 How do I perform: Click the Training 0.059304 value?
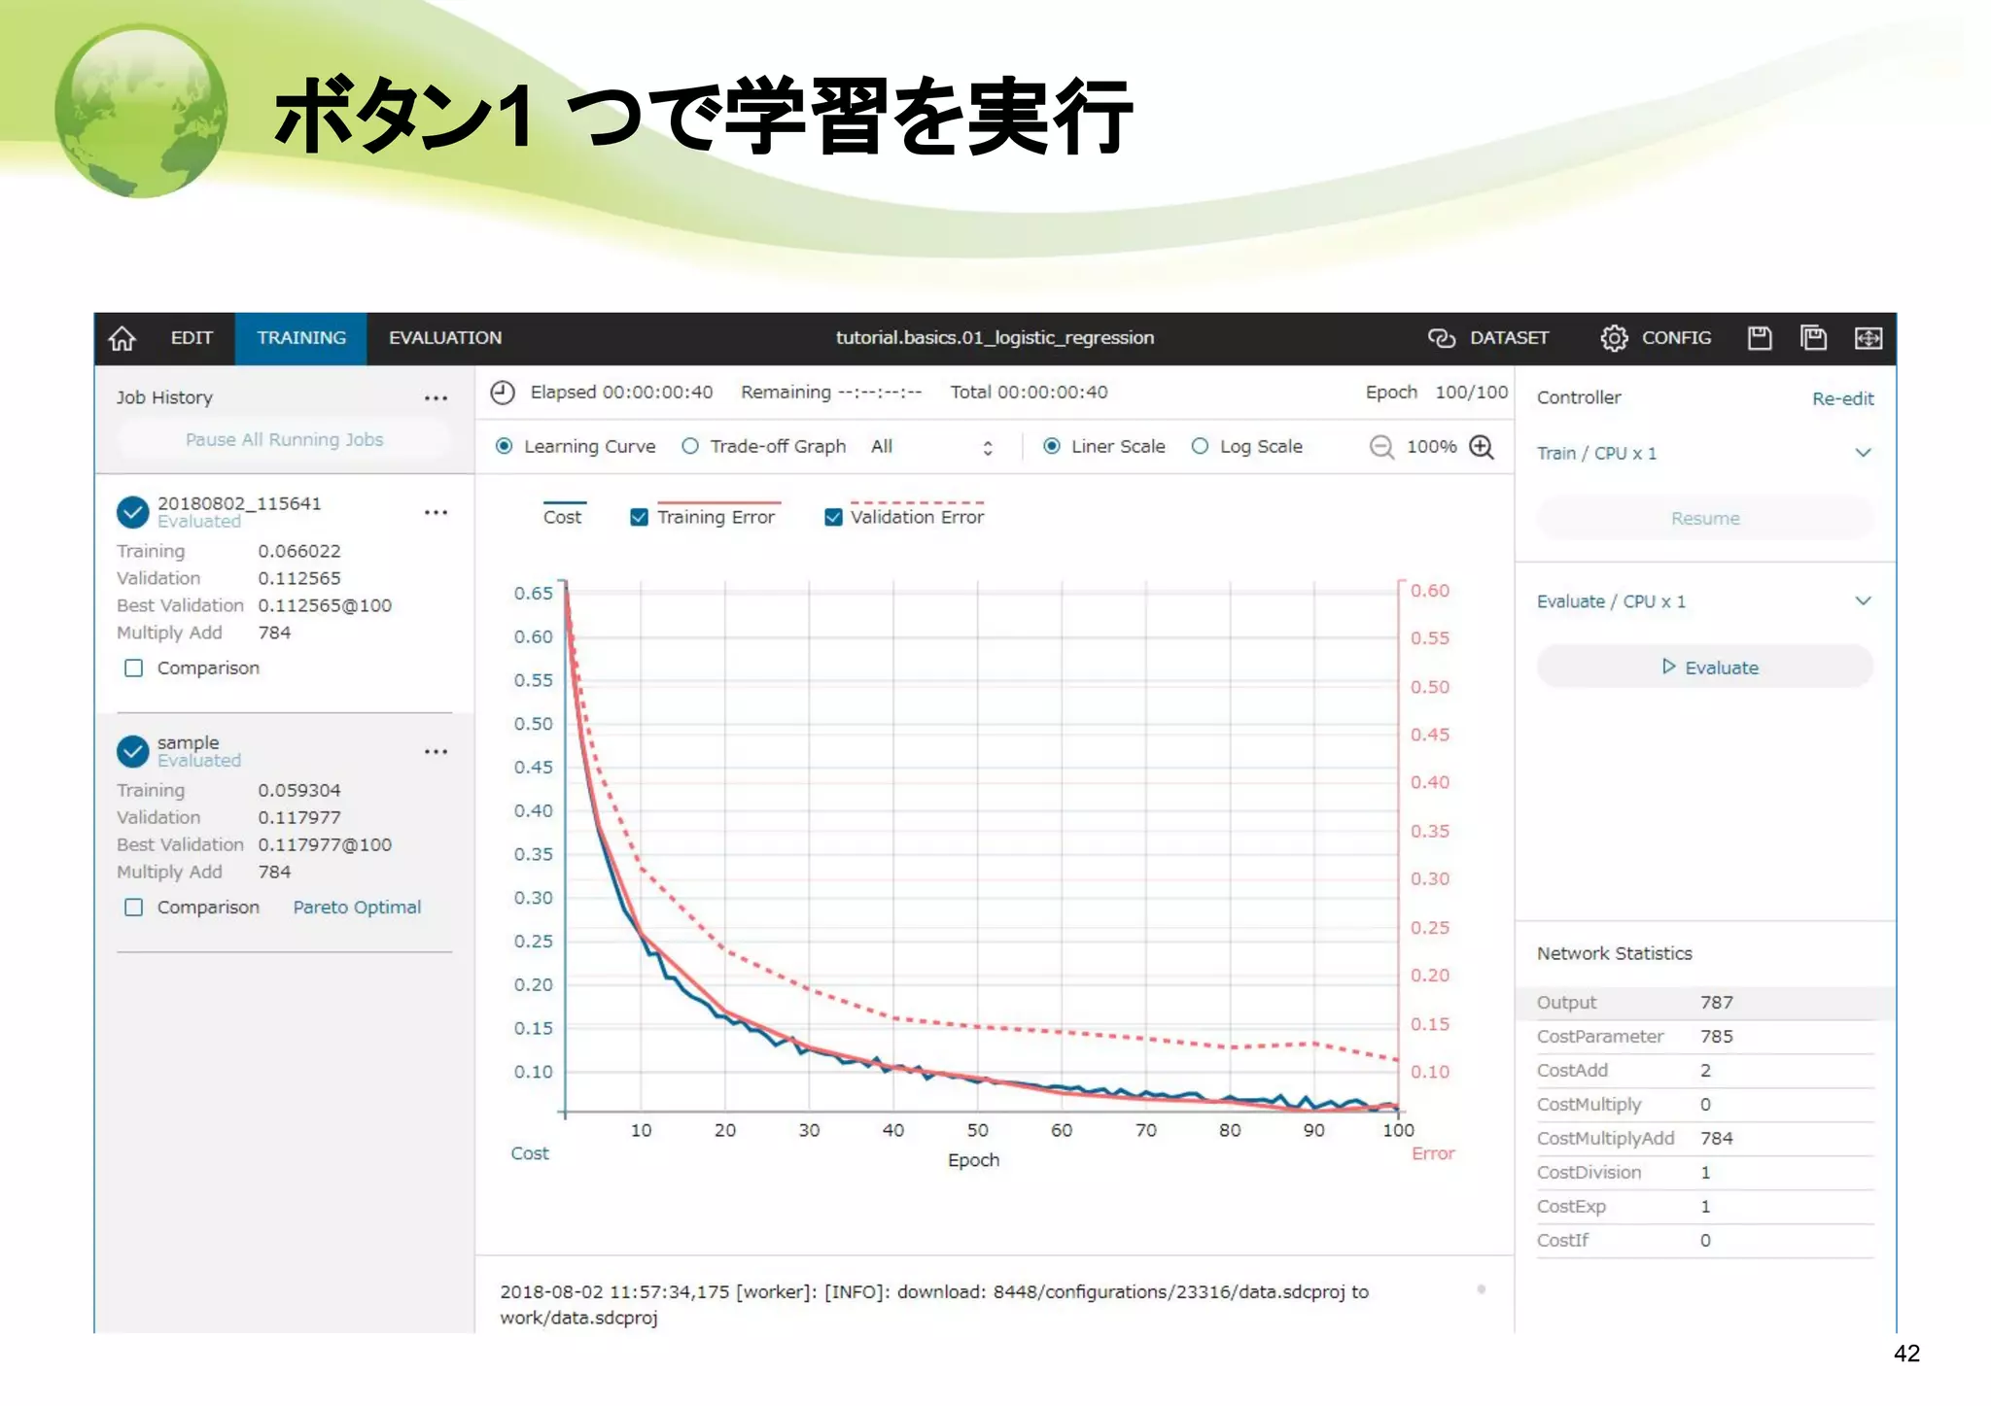pyautogui.click(x=299, y=791)
